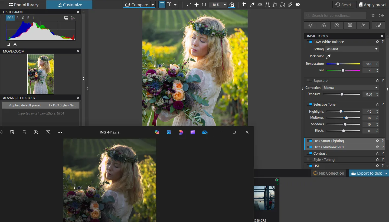Show favorite corrections via star filter
The image size is (389, 222).
click(x=373, y=15)
